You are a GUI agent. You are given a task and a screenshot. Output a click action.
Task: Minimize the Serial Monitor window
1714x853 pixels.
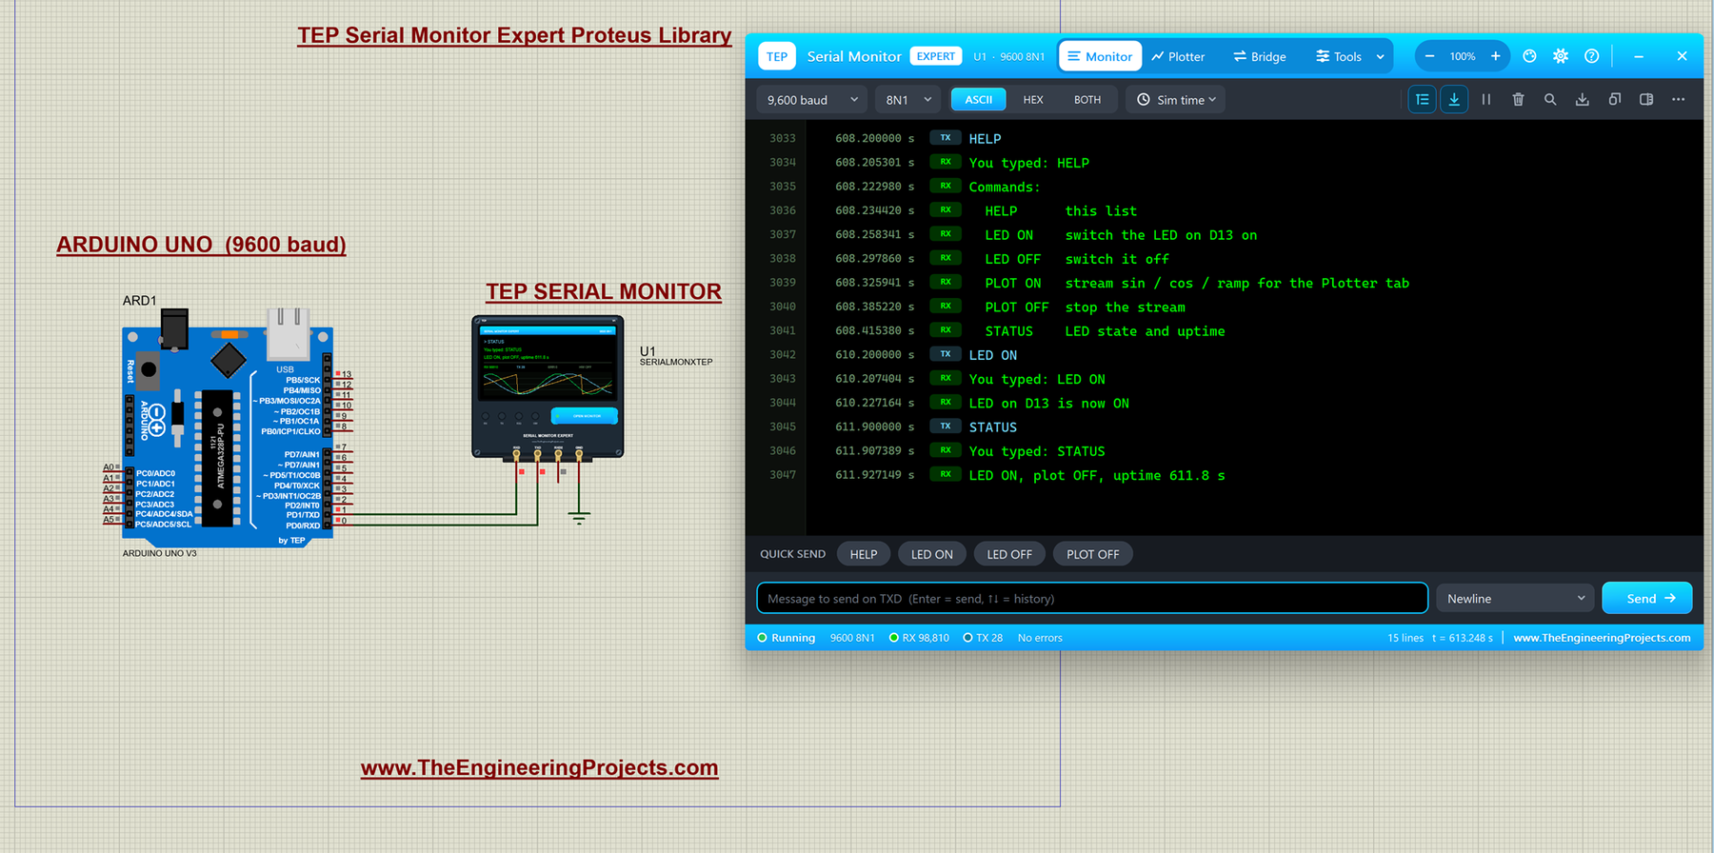pos(1639,56)
